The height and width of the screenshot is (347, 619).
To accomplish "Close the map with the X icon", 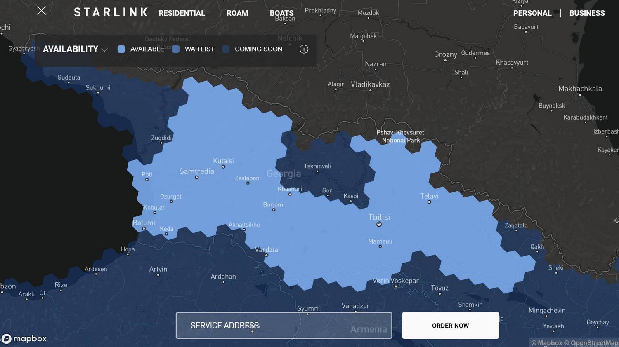I will point(41,11).
